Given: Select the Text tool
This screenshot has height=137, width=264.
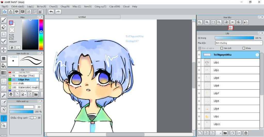Looking at the screenshot, I should point(4,118).
